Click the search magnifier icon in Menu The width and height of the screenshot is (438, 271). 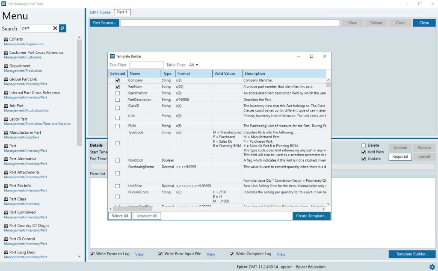click(x=62, y=28)
